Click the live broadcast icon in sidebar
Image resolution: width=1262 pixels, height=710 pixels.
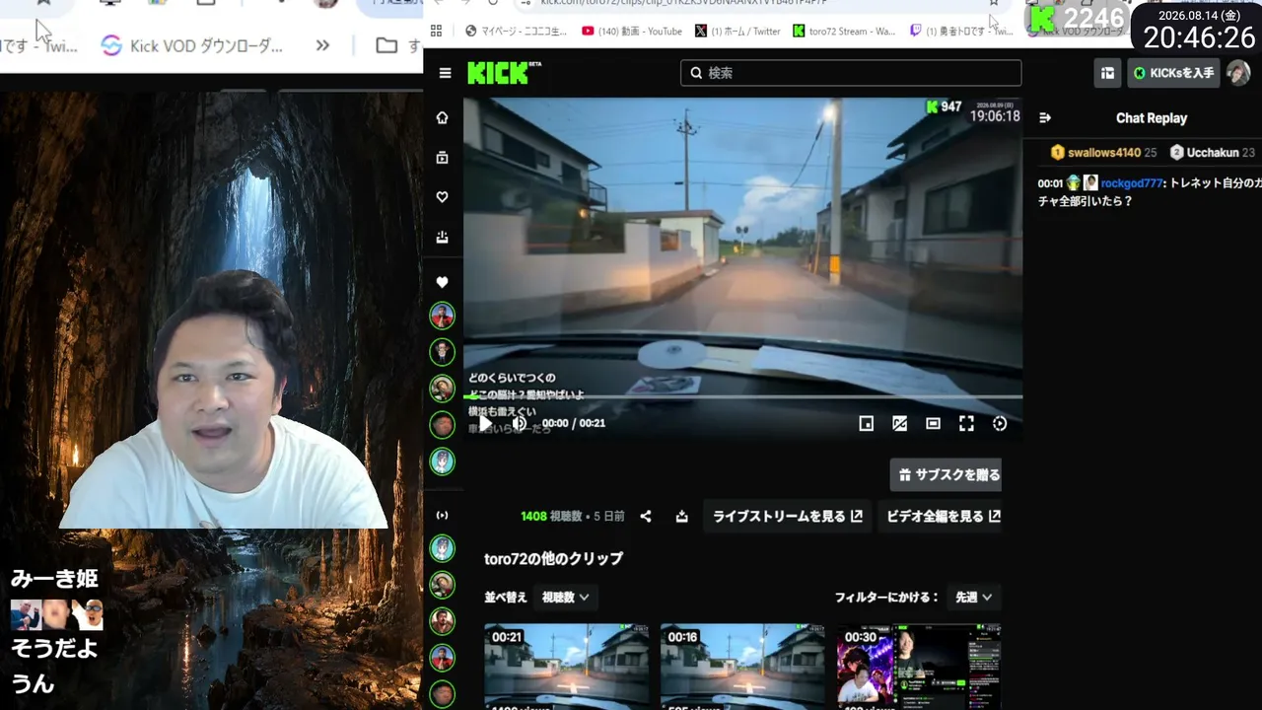(442, 515)
